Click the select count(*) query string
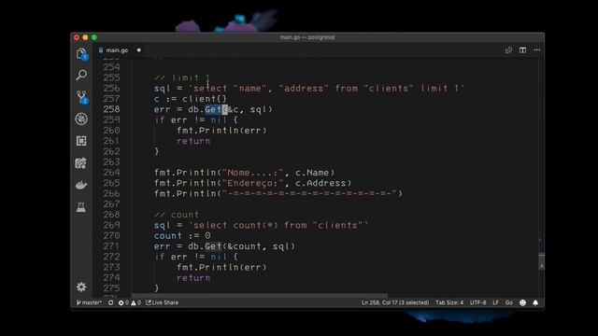 tap(278, 226)
